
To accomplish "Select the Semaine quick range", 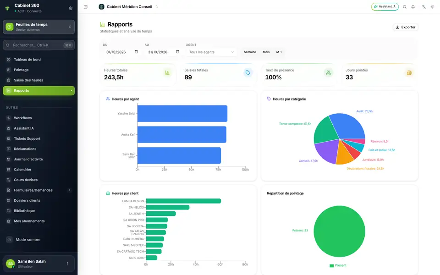I will (x=250, y=52).
